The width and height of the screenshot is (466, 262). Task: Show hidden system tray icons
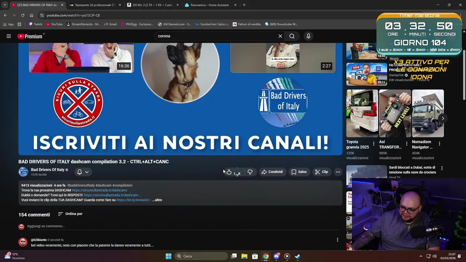[x=421, y=256]
